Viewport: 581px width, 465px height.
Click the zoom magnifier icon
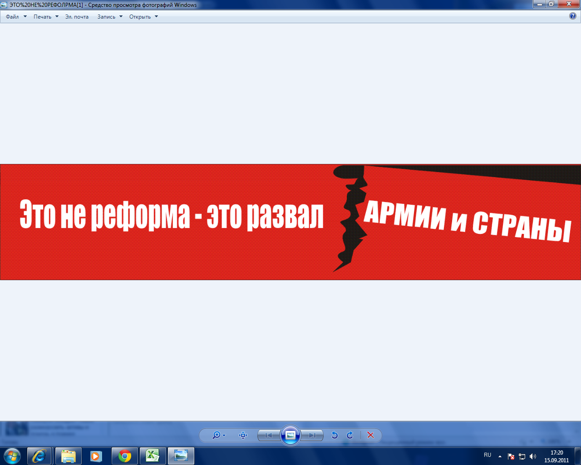click(217, 435)
